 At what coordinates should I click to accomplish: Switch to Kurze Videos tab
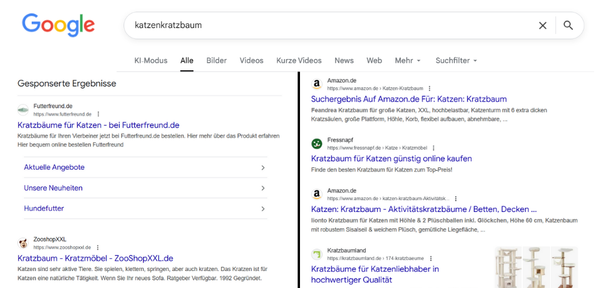pos(299,60)
